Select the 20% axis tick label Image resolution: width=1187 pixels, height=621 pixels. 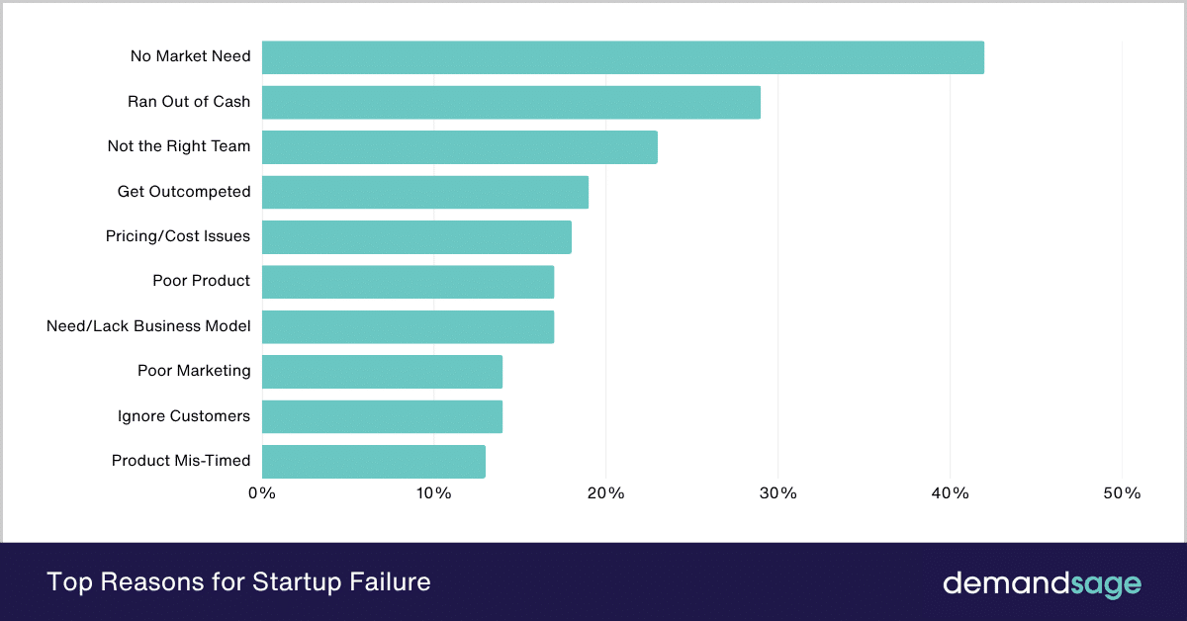[605, 493]
